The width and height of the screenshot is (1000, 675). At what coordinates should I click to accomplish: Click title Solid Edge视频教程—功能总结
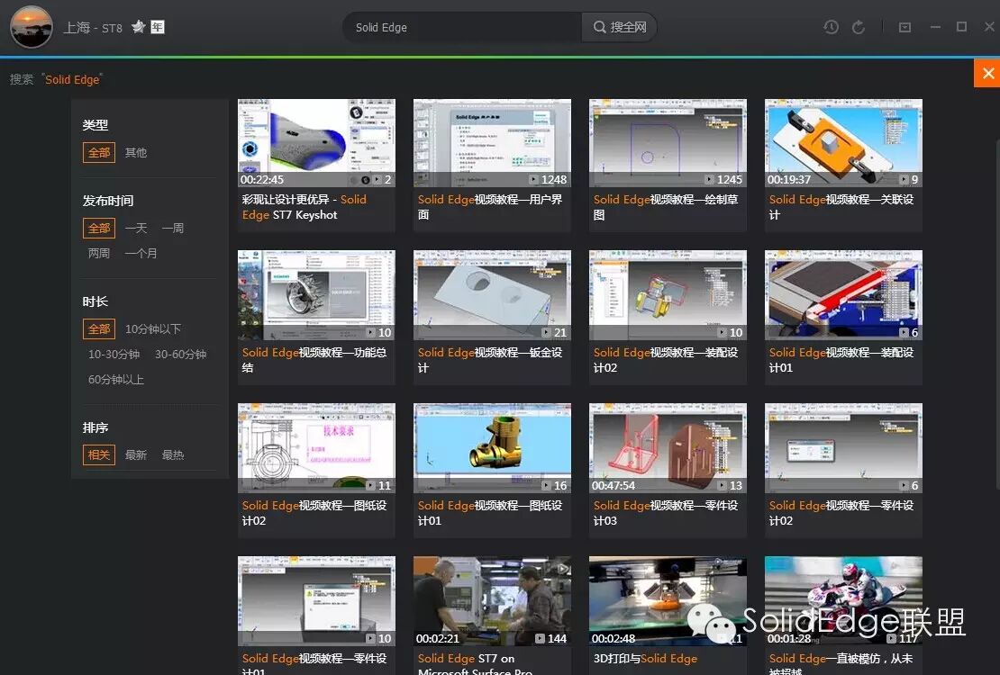click(x=314, y=360)
